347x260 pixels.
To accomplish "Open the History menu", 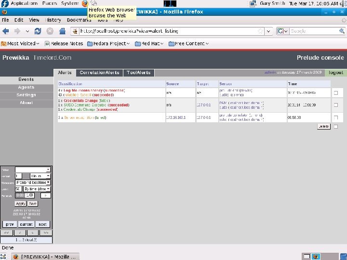I will pyautogui.click(x=53, y=20).
